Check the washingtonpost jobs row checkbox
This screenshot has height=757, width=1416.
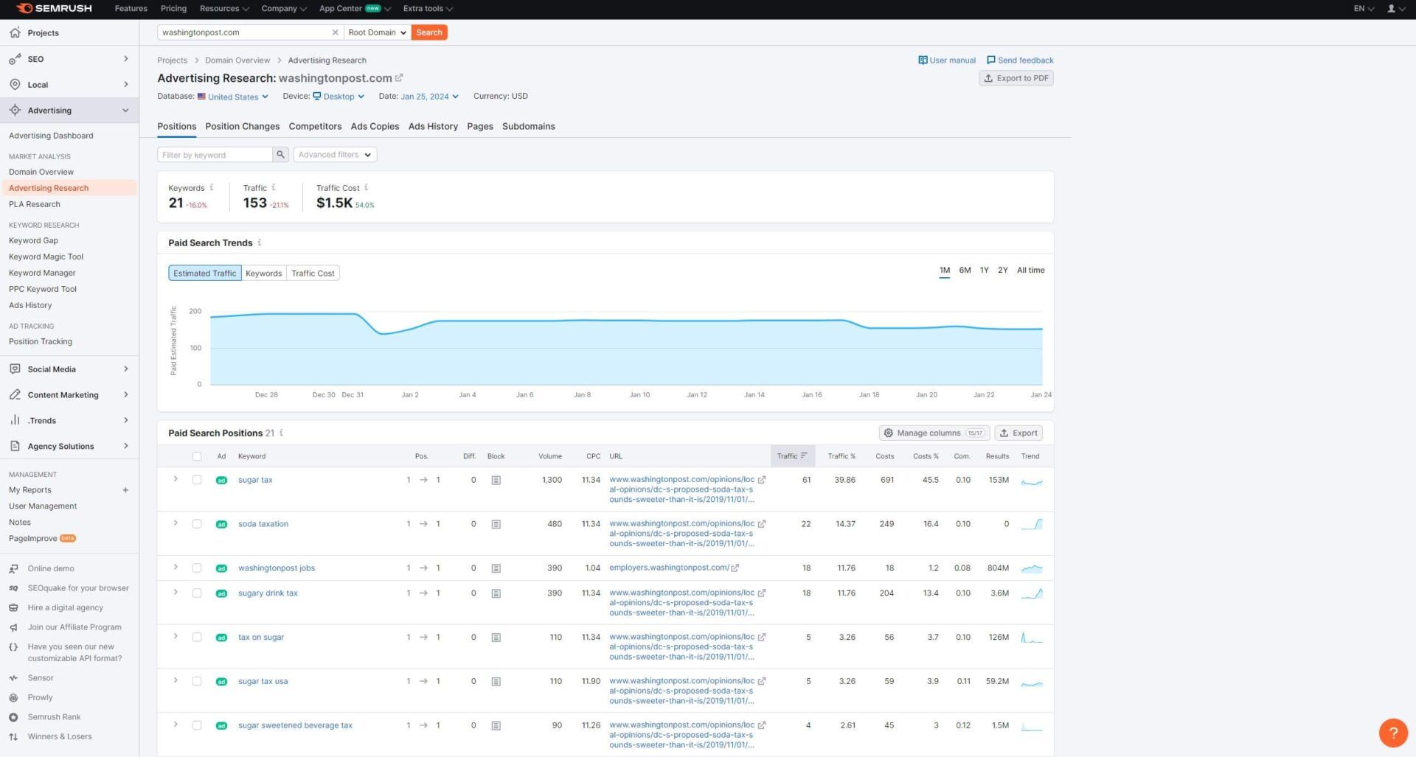point(197,568)
